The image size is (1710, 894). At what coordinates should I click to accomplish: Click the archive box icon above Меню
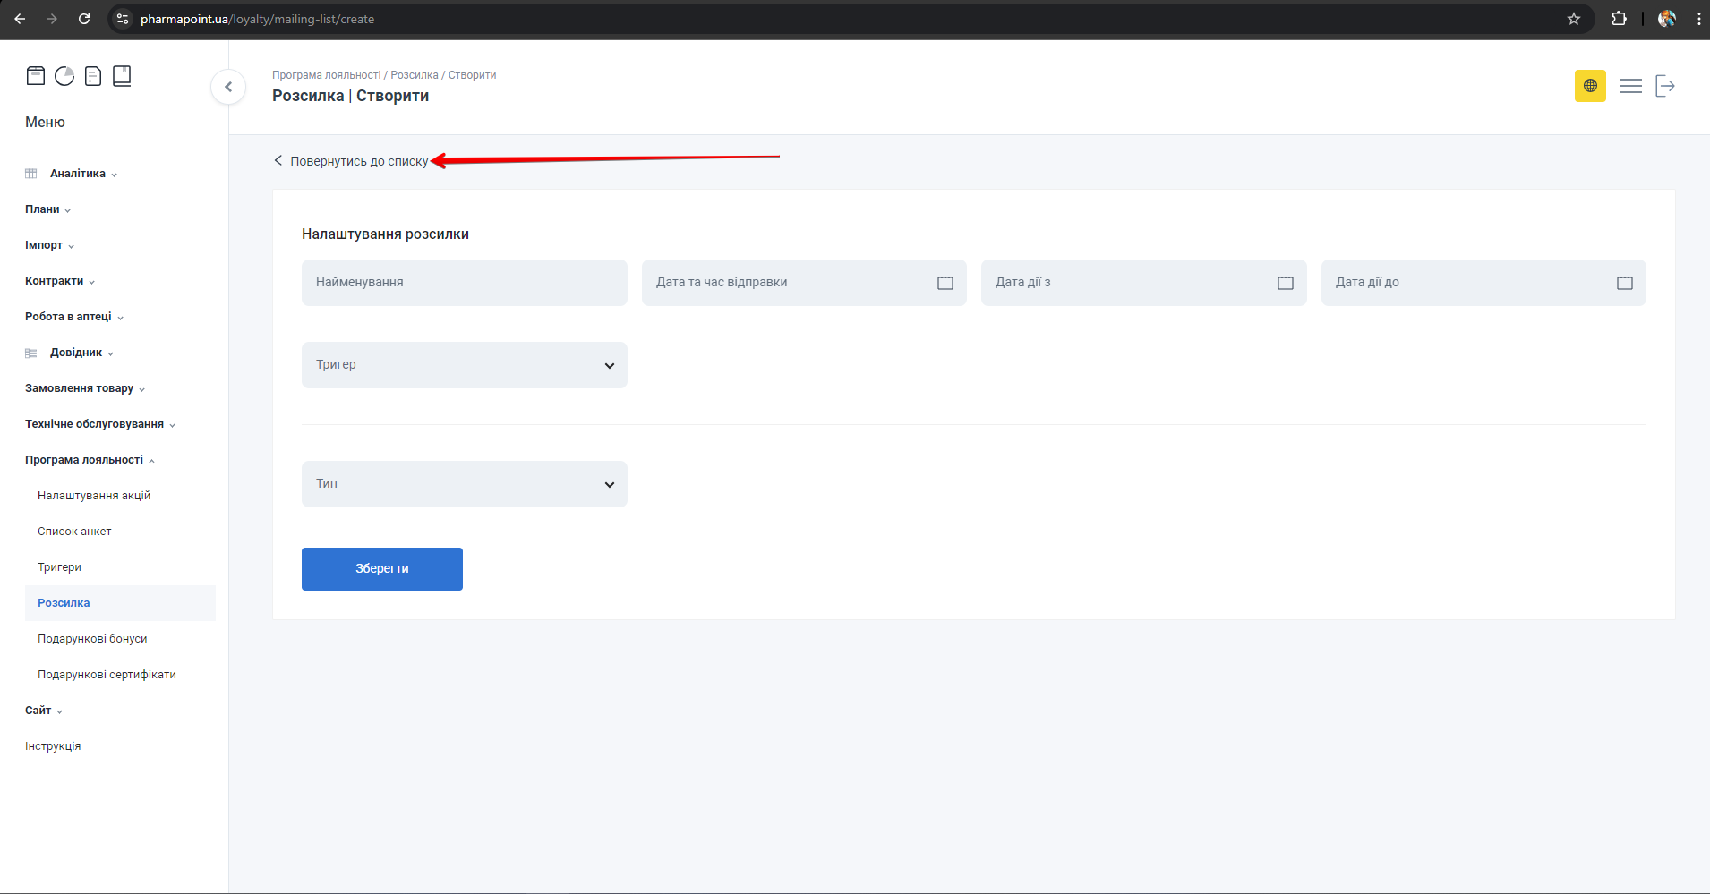coord(36,76)
